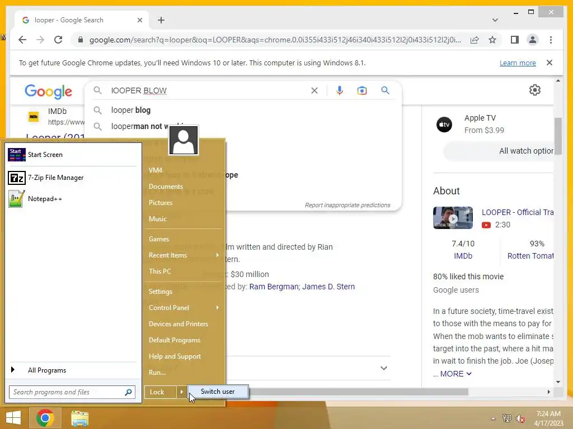Open the James D. Stern link
Viewport: 573px width, 429px height.
328,287
